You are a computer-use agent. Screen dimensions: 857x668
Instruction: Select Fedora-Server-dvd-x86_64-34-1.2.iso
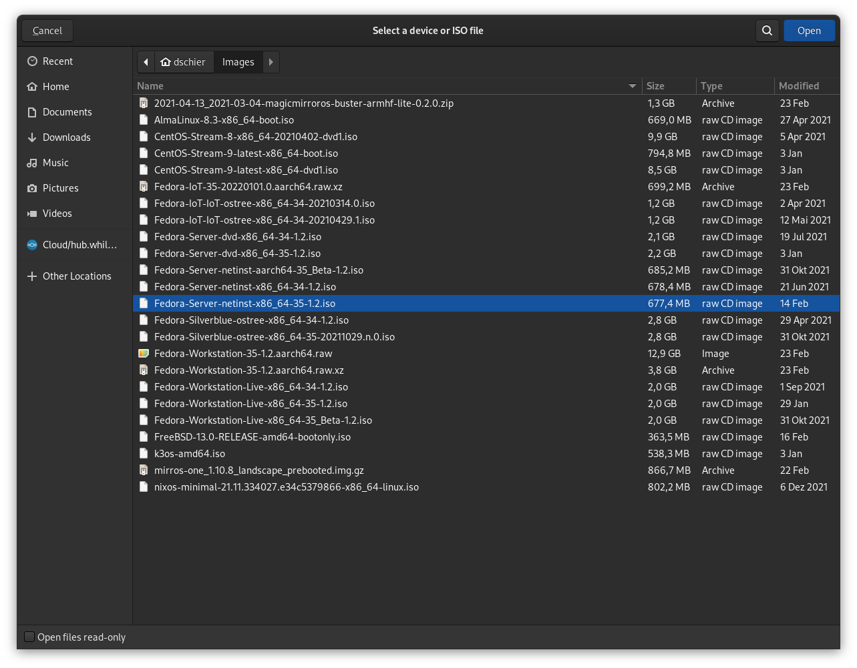[486, 237]
